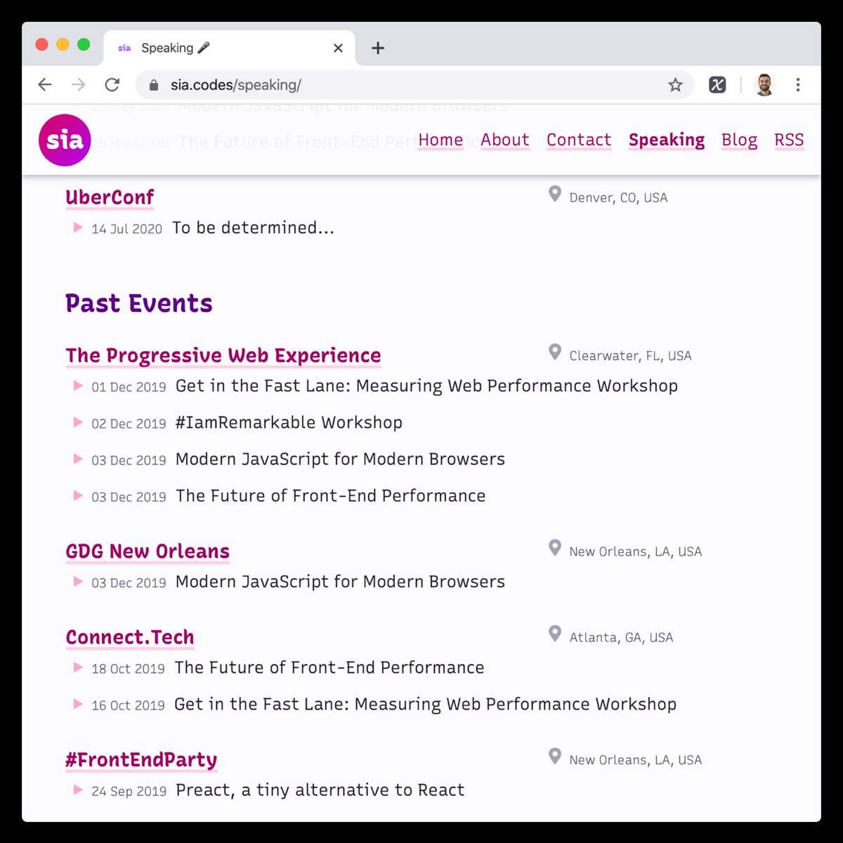Open the GDG New Orleans link
843x843 pixels.
point(148,551)
